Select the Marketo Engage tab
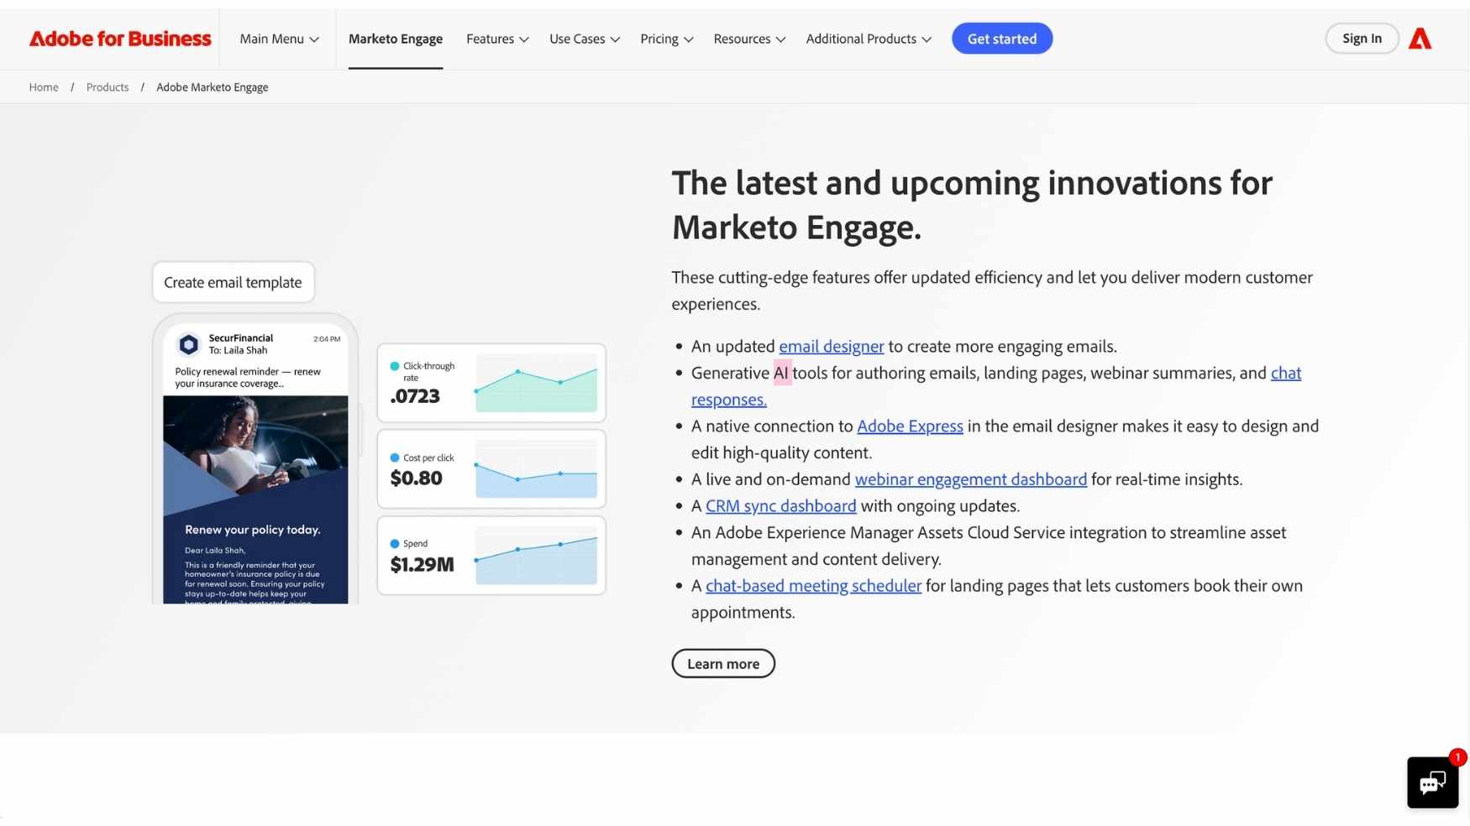 point(396,39)
